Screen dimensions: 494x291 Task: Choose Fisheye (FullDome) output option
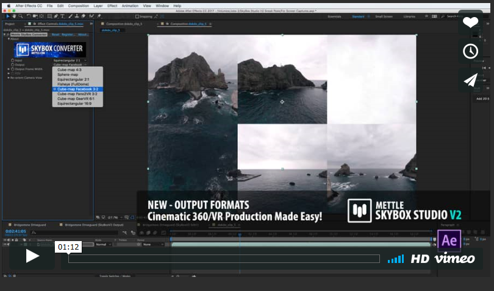point(77,84)
